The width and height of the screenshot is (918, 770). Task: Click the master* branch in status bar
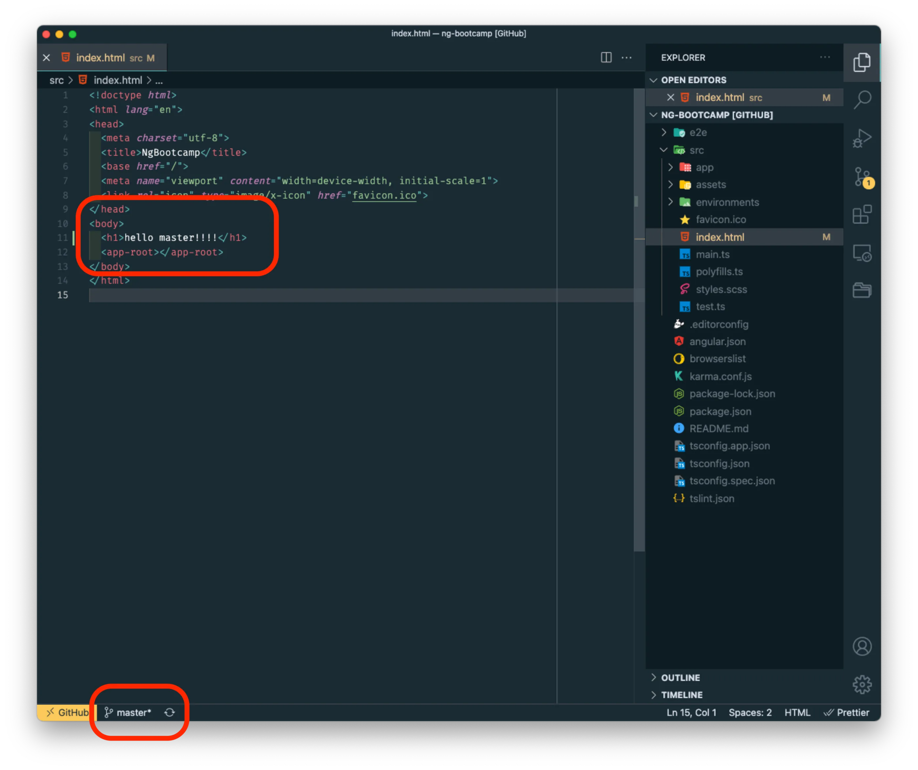[127, 712]
